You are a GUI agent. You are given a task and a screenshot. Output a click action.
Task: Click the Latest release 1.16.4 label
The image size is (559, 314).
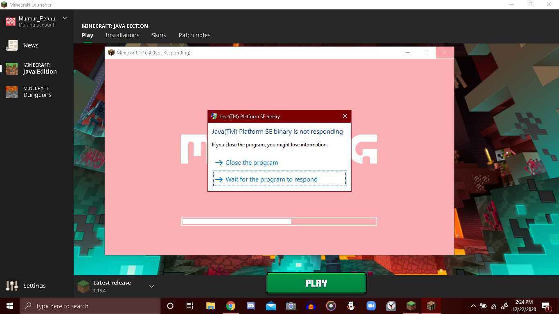tap(112, 286)
